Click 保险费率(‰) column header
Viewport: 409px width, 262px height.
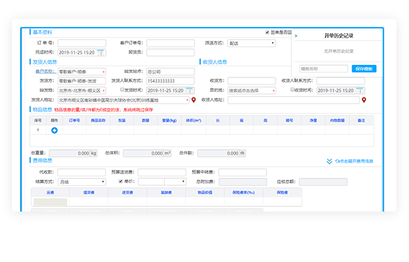(x=244, y=192)
